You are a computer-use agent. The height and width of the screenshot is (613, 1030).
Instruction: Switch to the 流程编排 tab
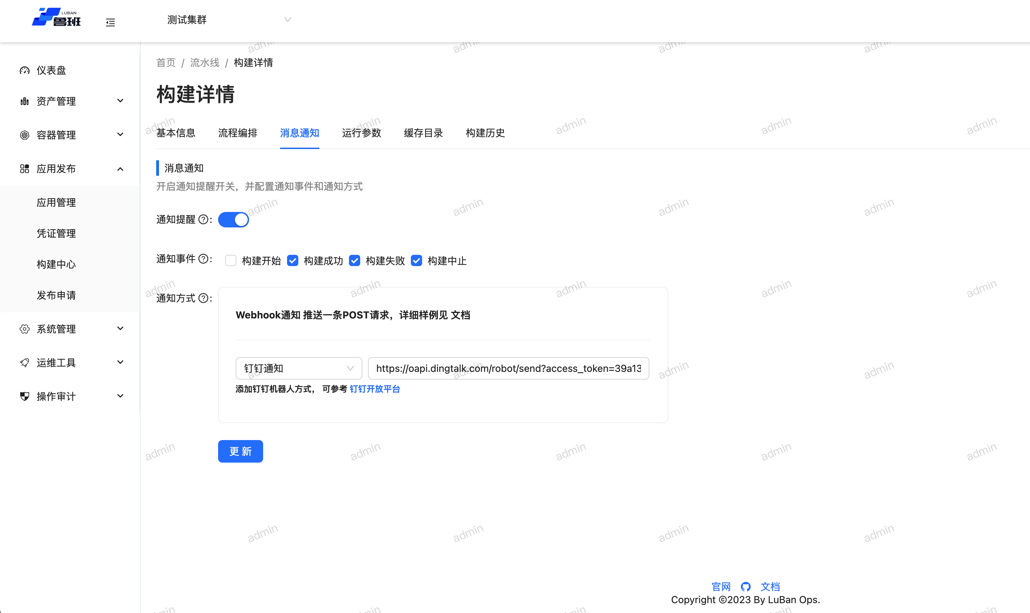click(x=238, y=133)
